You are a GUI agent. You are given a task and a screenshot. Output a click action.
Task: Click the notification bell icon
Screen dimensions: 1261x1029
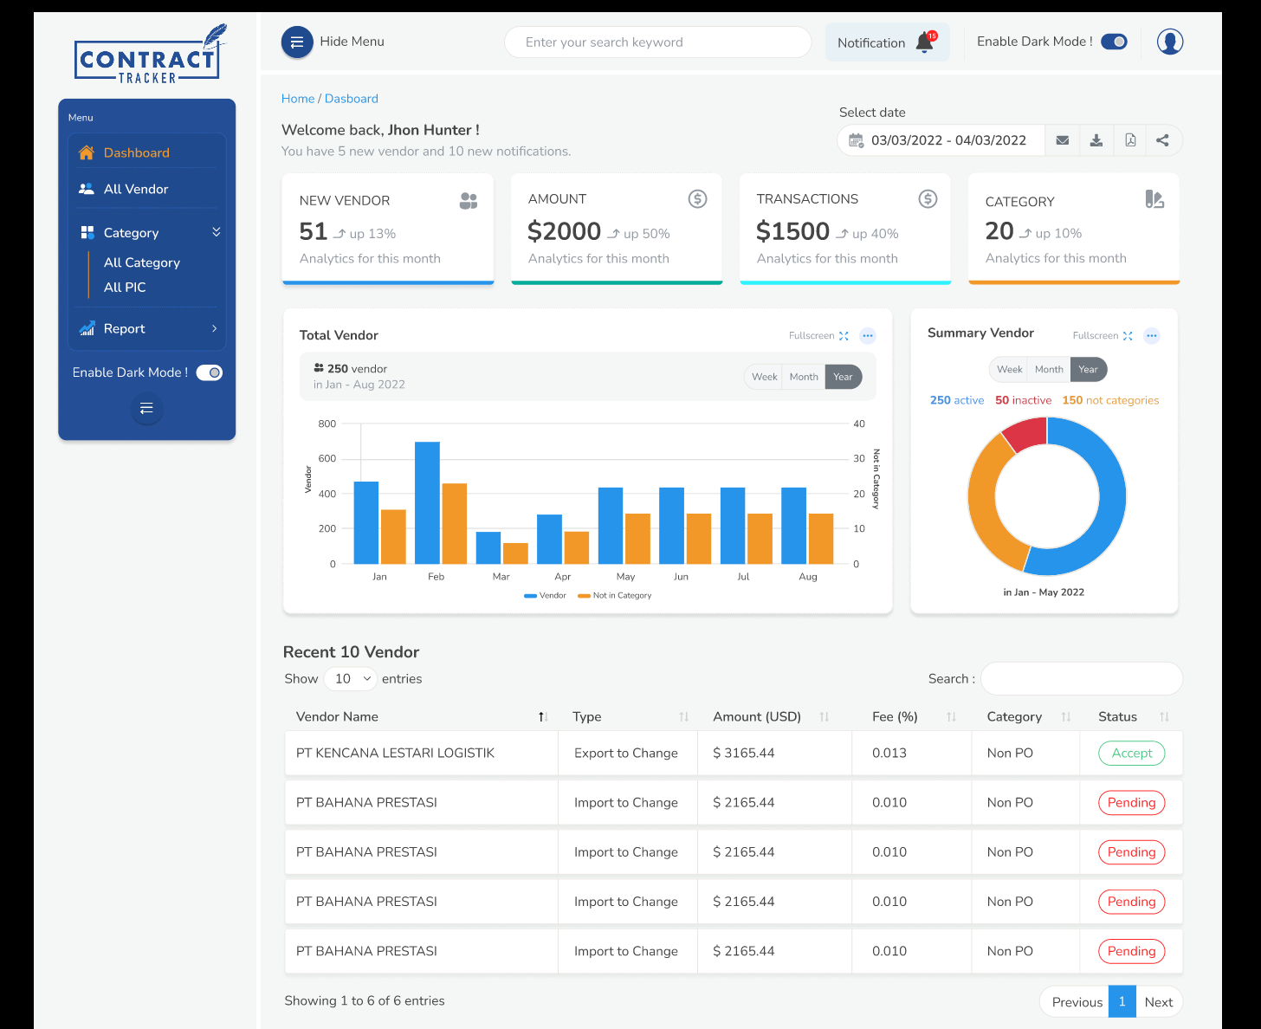coord(925,42)
